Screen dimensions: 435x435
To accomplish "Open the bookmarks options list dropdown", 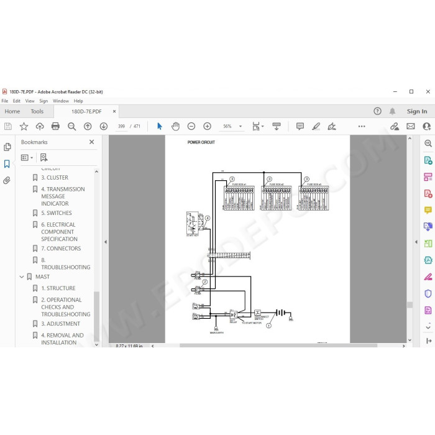I will [x=27, y=158].
